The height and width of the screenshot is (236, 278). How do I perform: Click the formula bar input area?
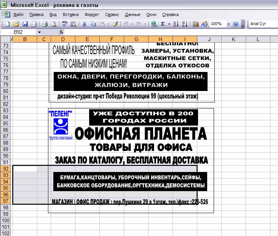[x=171, y=32]
